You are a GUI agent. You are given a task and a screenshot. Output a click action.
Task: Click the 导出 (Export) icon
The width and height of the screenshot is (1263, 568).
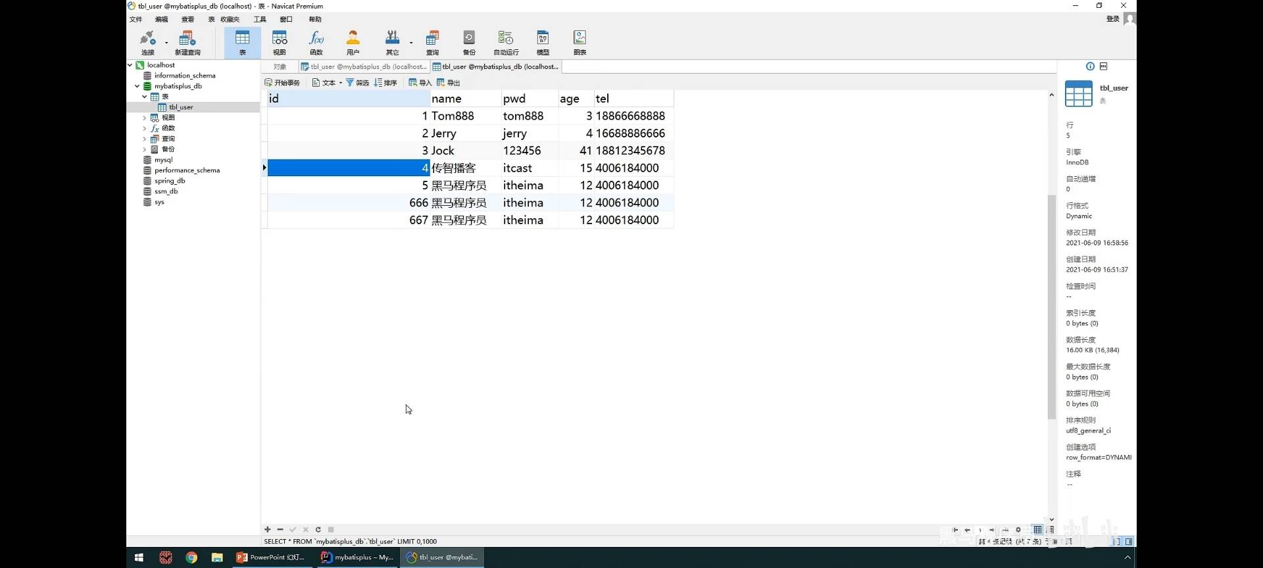(x=448, y=83)
